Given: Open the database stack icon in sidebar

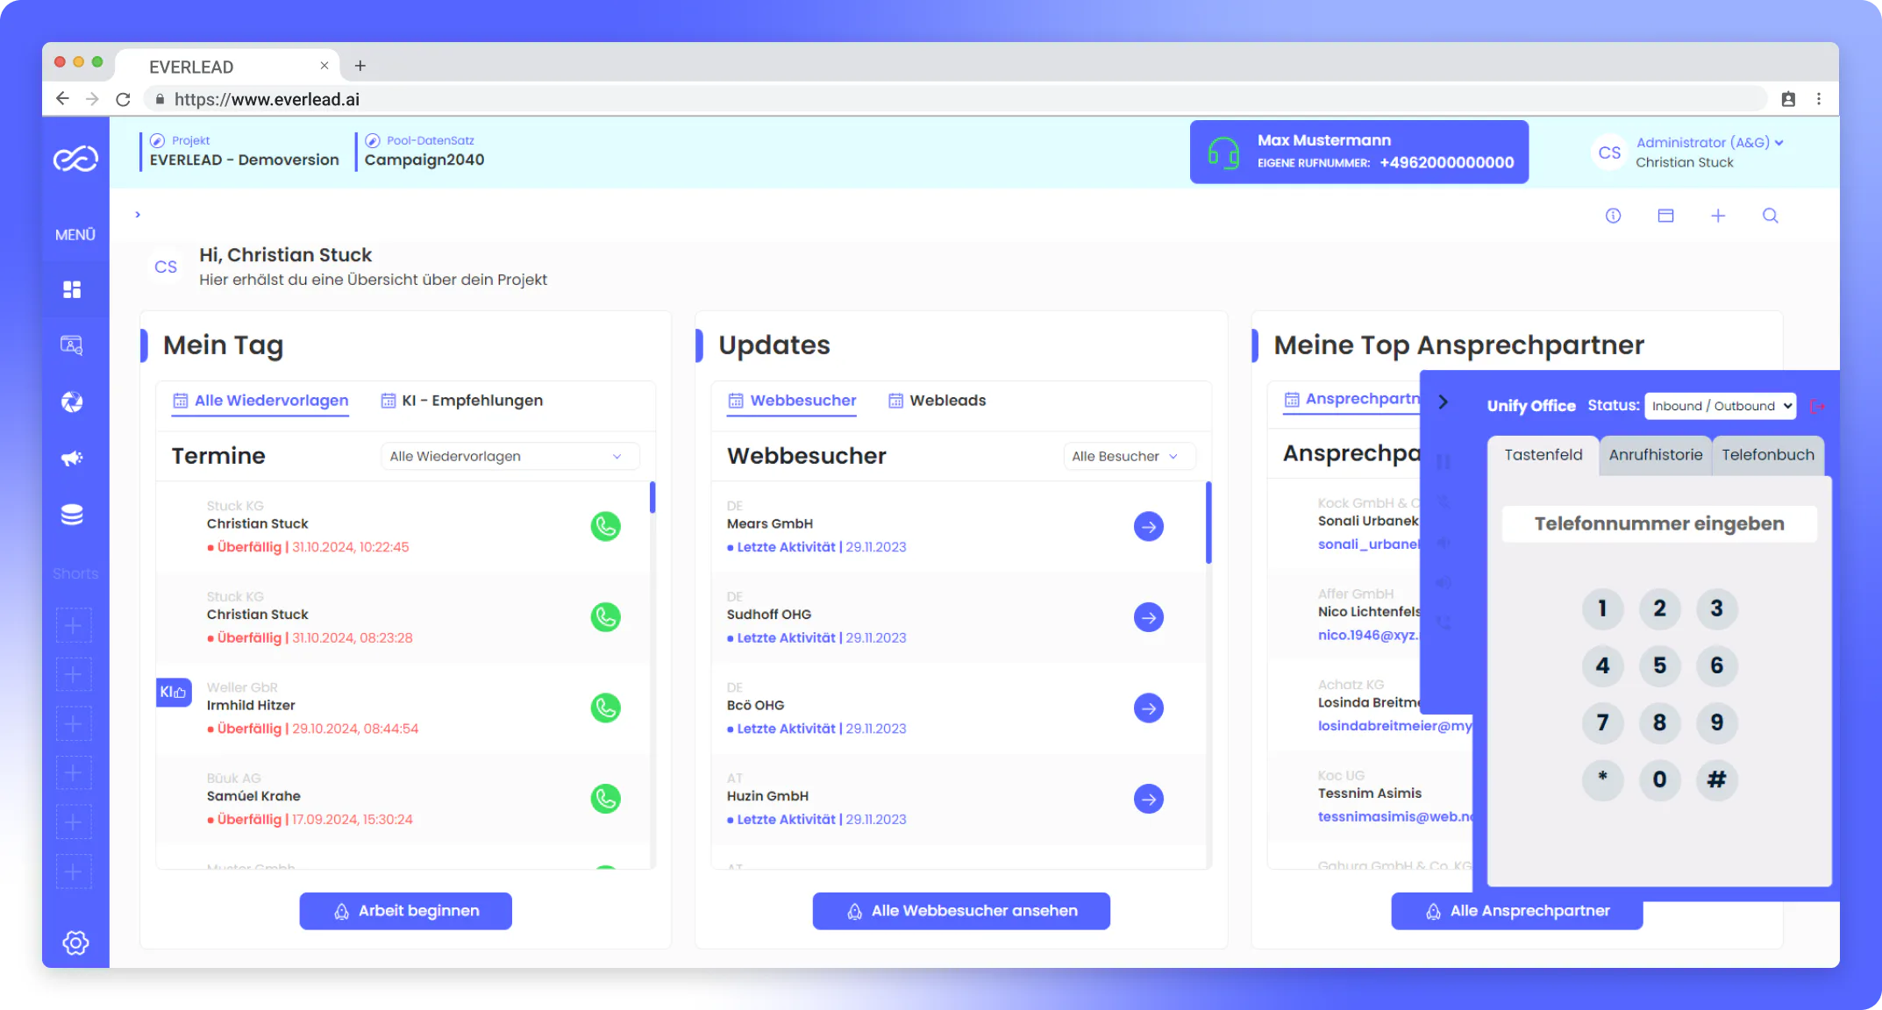Looking at the screenshot, I should tap(72, 515).
